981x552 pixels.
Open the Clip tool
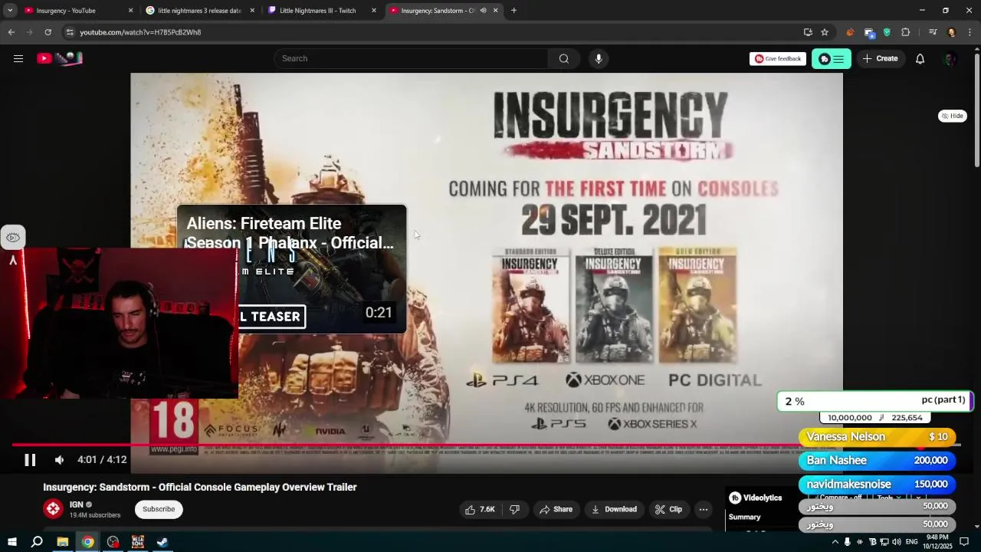(x=668, y=509)
